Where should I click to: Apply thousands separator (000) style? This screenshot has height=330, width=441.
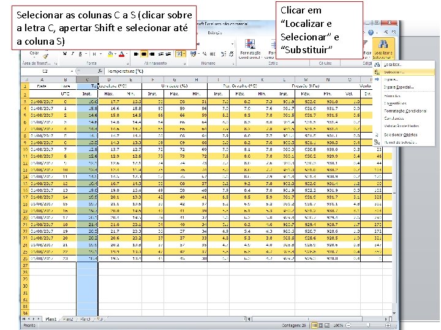tap(213, 54)
